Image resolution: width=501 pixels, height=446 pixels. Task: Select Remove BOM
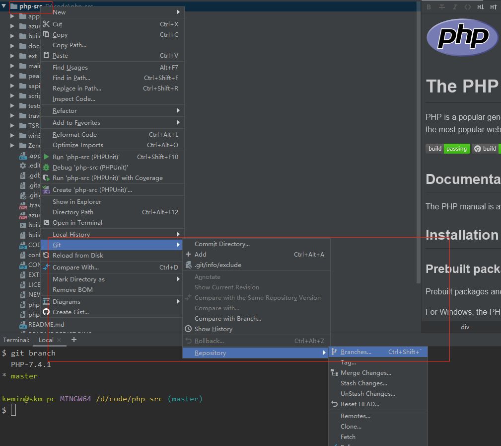click(113, 289)
